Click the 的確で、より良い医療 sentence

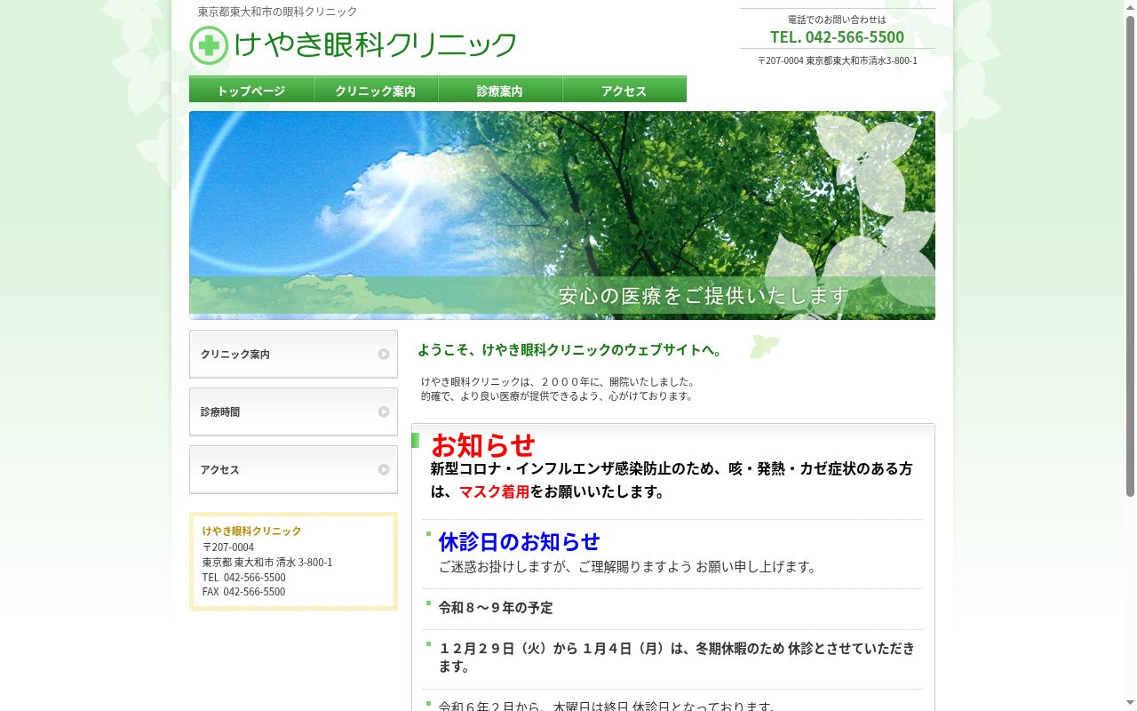tap(558, 396)
